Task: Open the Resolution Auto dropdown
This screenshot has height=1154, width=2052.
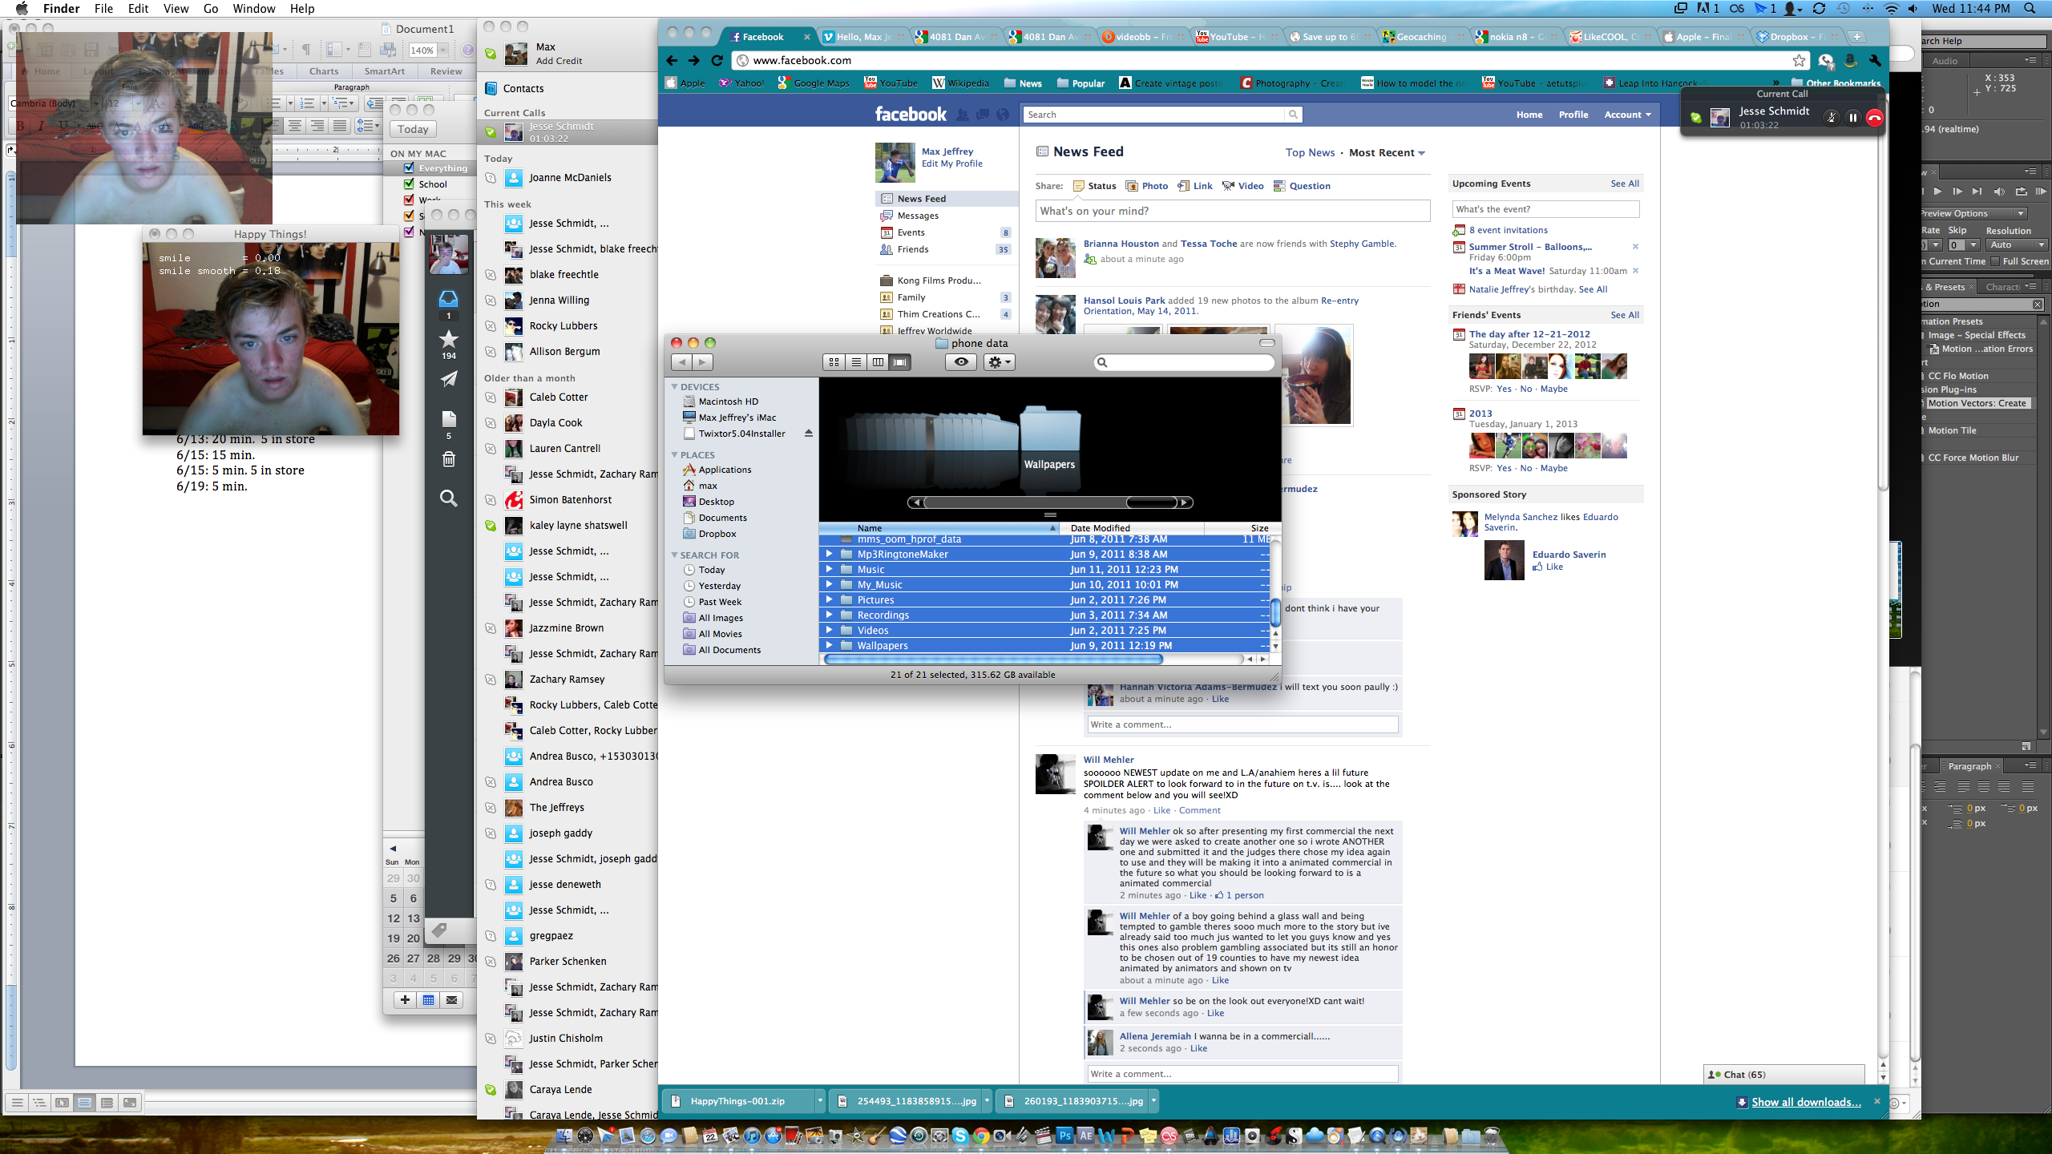Action: [x=2018, y=245]
